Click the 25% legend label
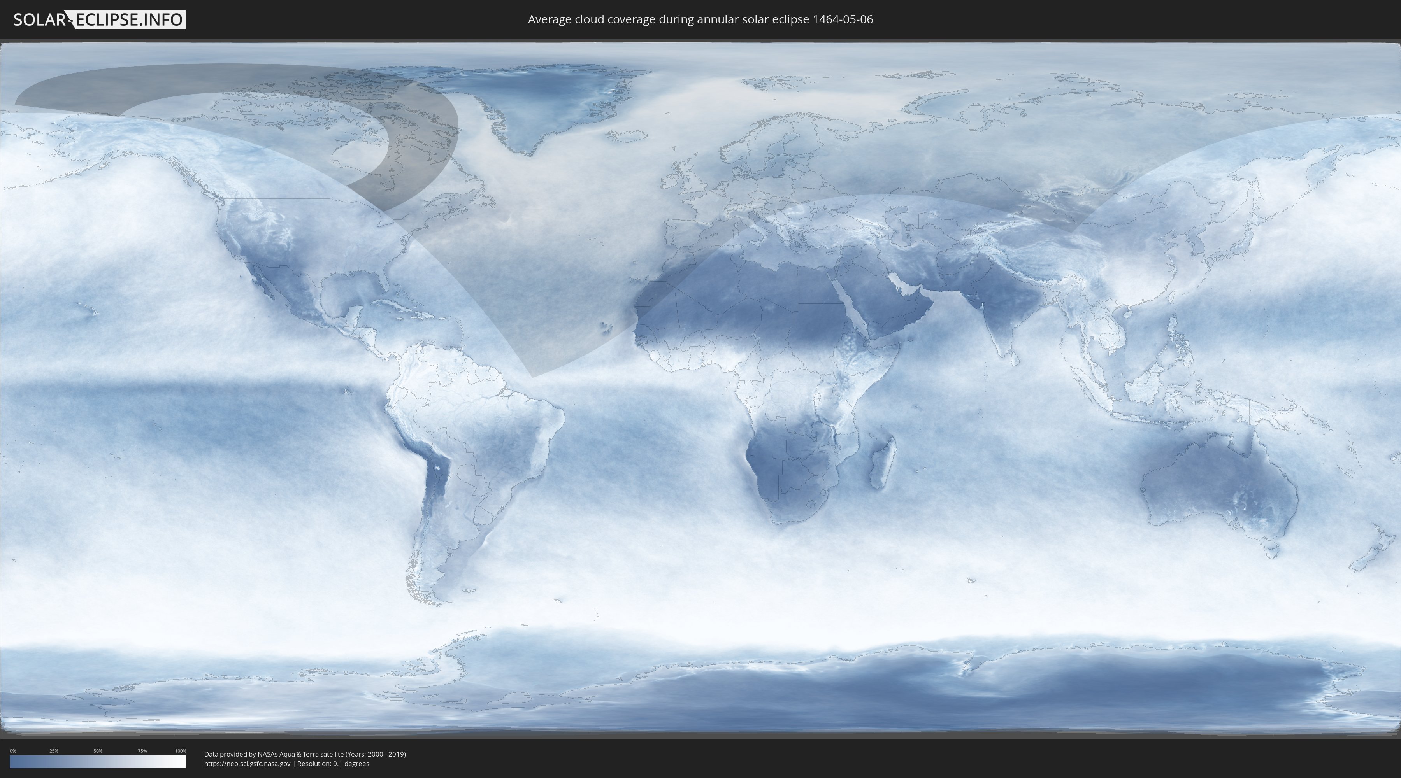 54,751
